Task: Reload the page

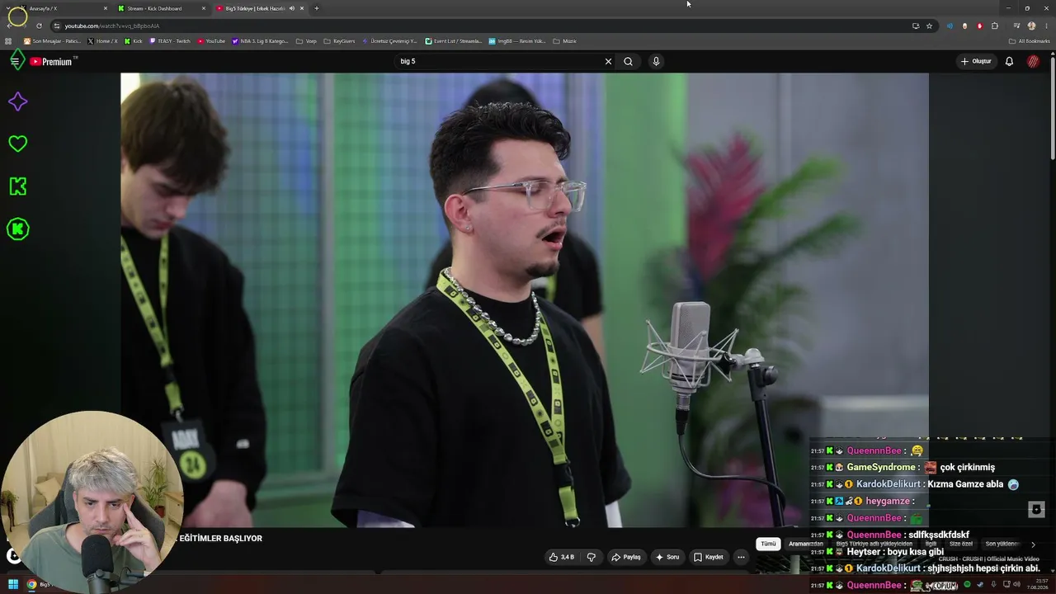Action: [39, 26]
